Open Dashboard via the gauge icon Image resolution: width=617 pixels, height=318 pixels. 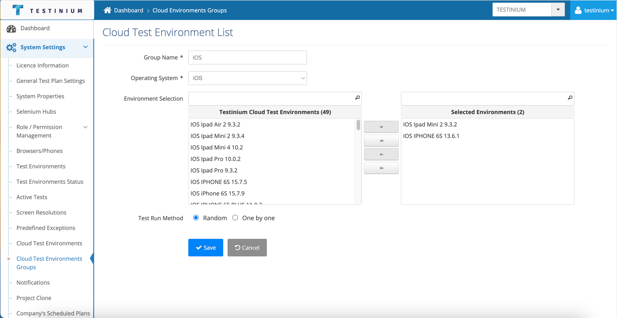point(11,28)
